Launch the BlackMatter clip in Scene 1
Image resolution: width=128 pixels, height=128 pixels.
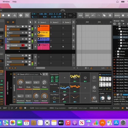coord(39,26)
